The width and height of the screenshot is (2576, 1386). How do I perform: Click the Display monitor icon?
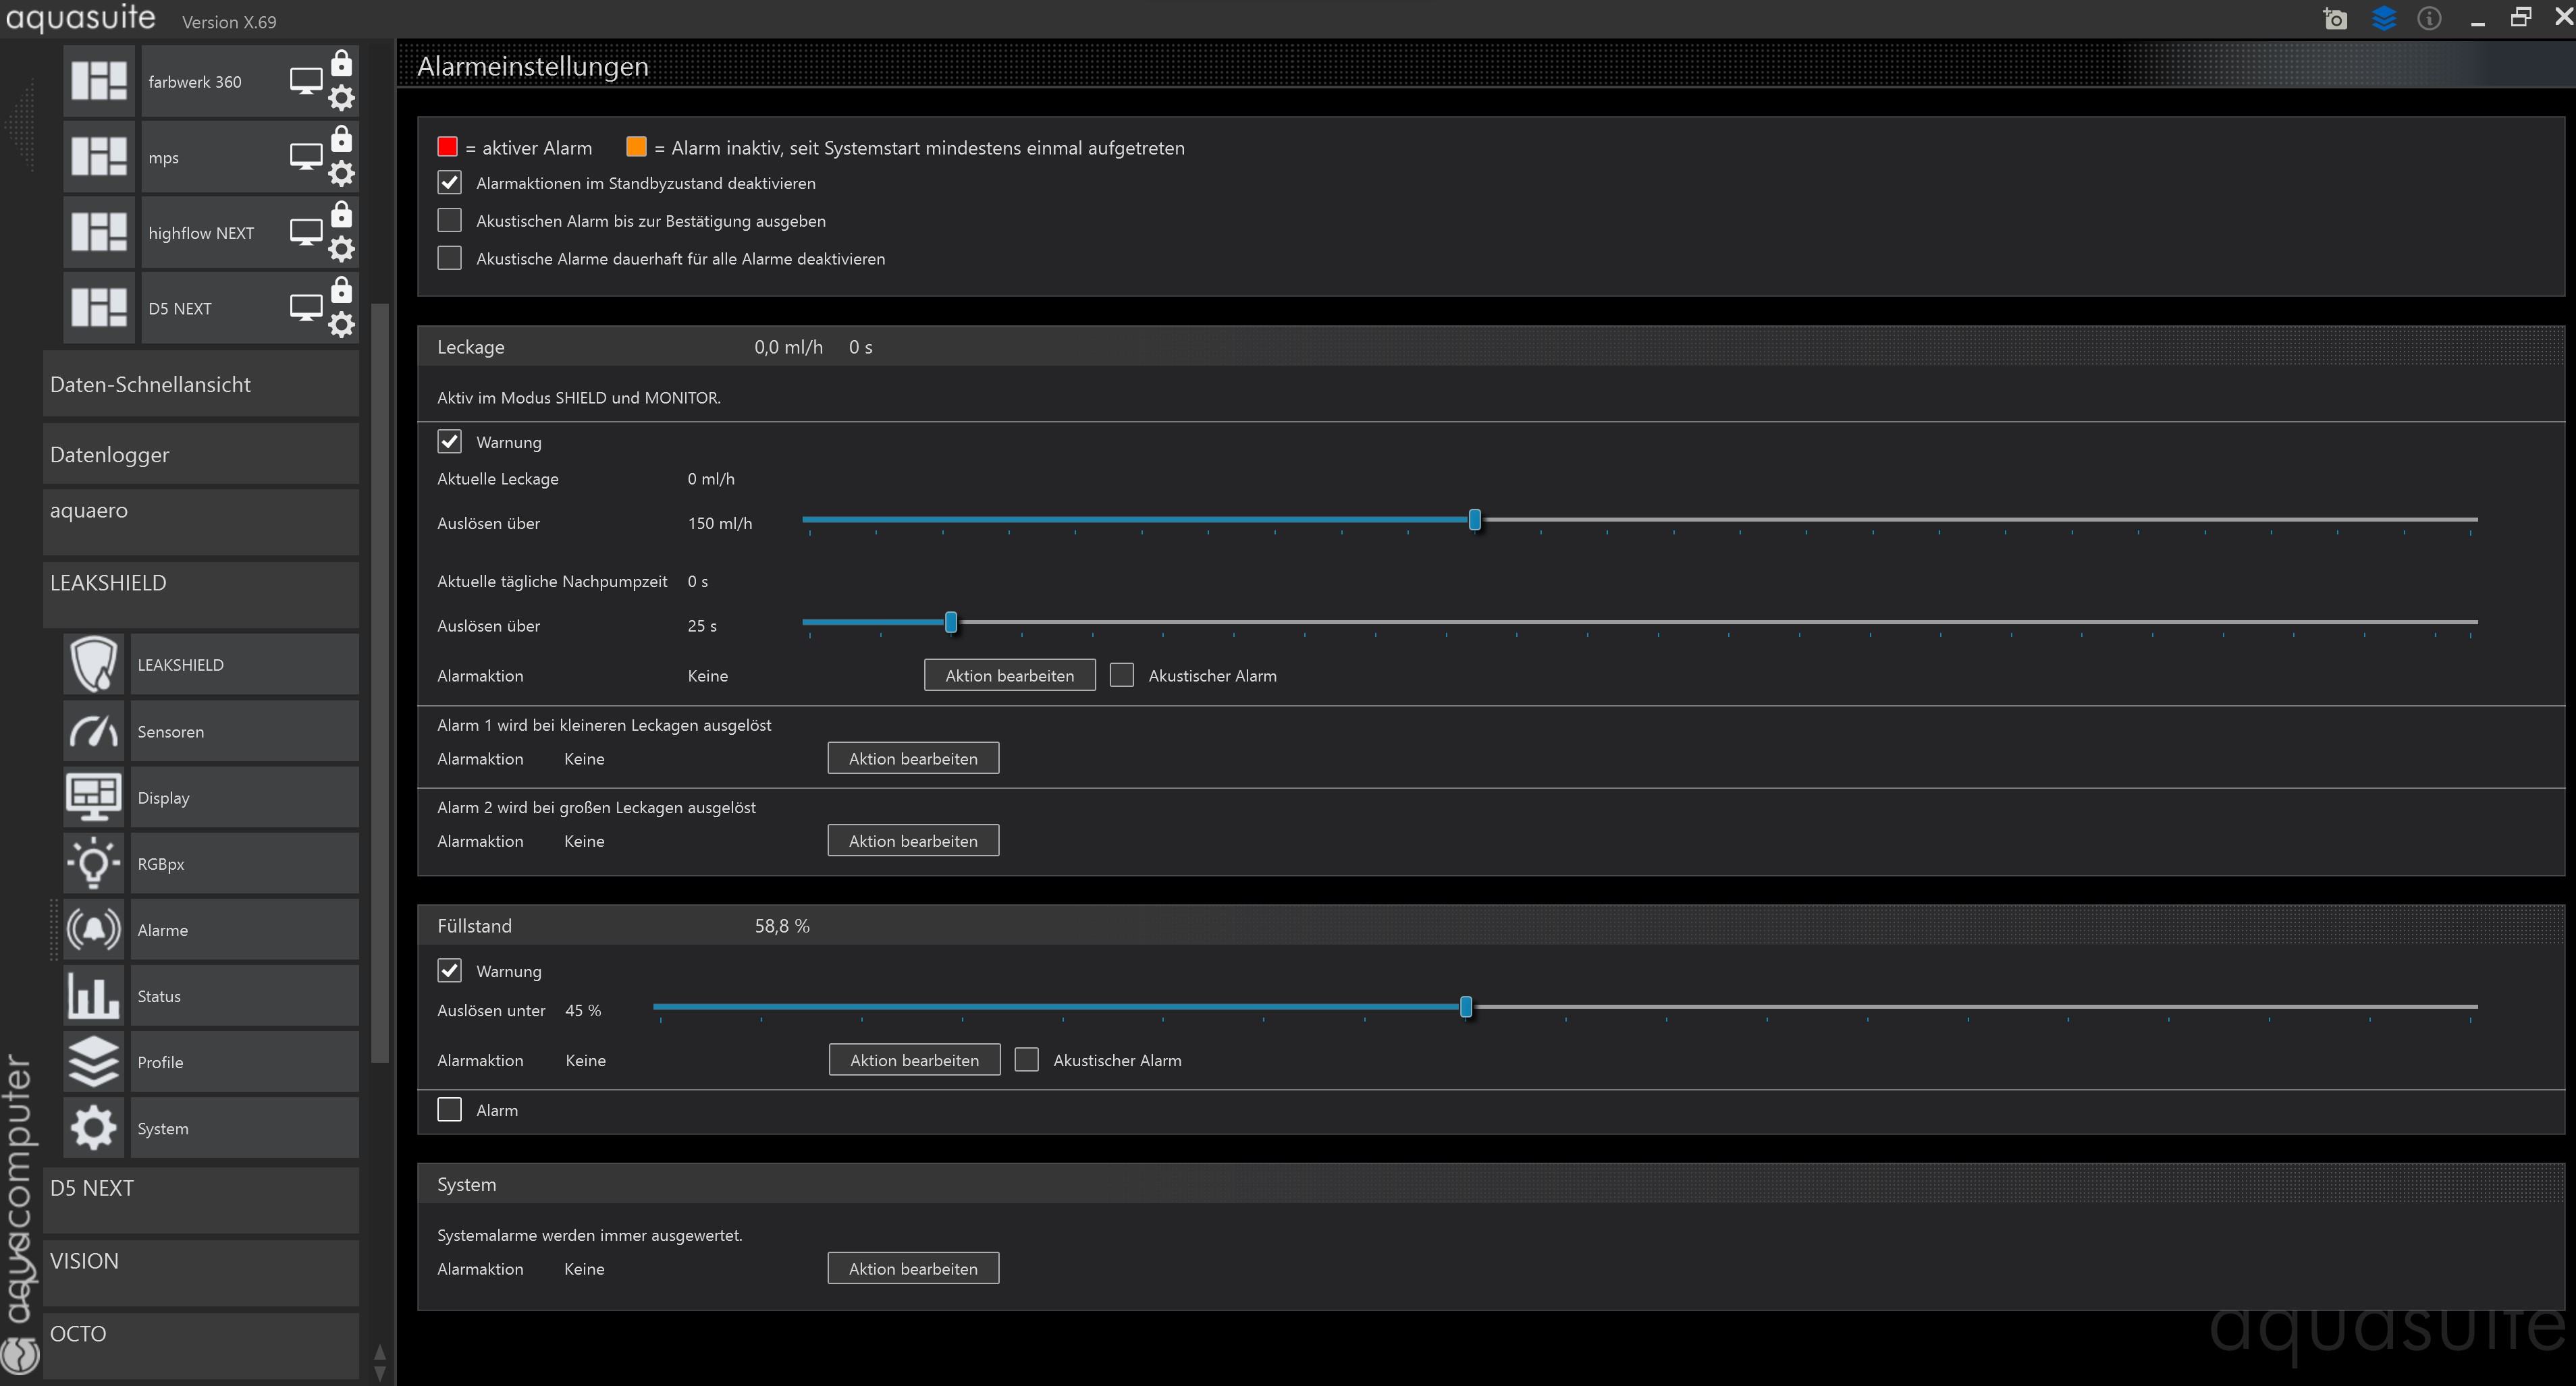(x=94, y=798)
